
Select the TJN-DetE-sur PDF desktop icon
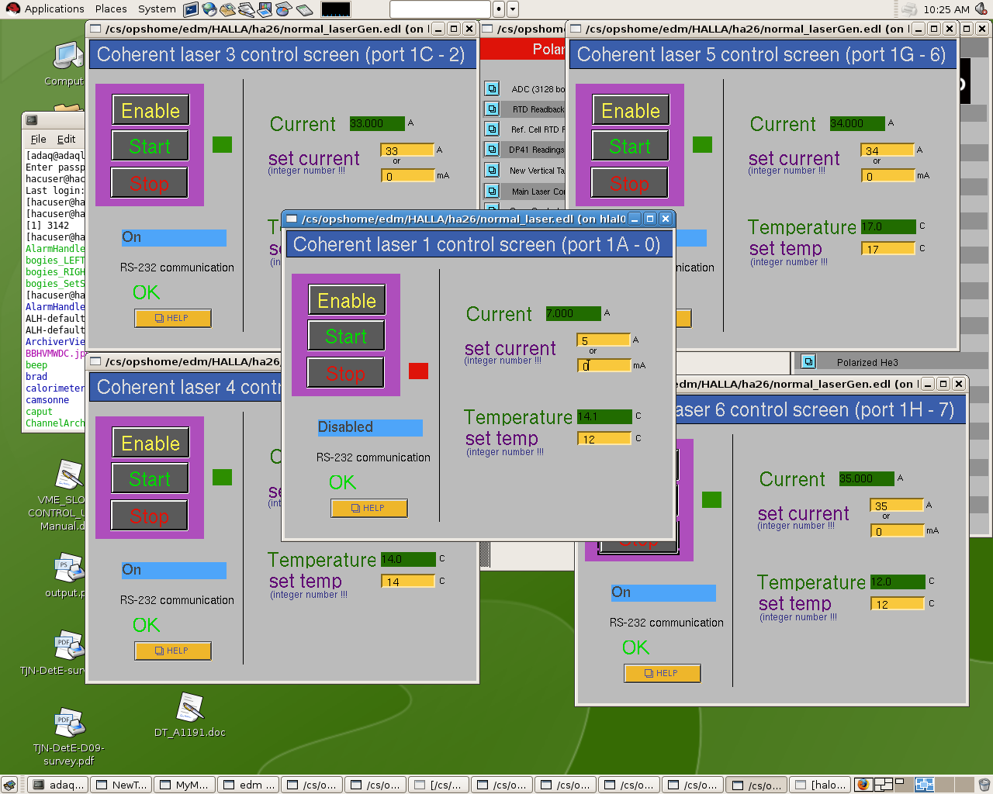point(69,645)
